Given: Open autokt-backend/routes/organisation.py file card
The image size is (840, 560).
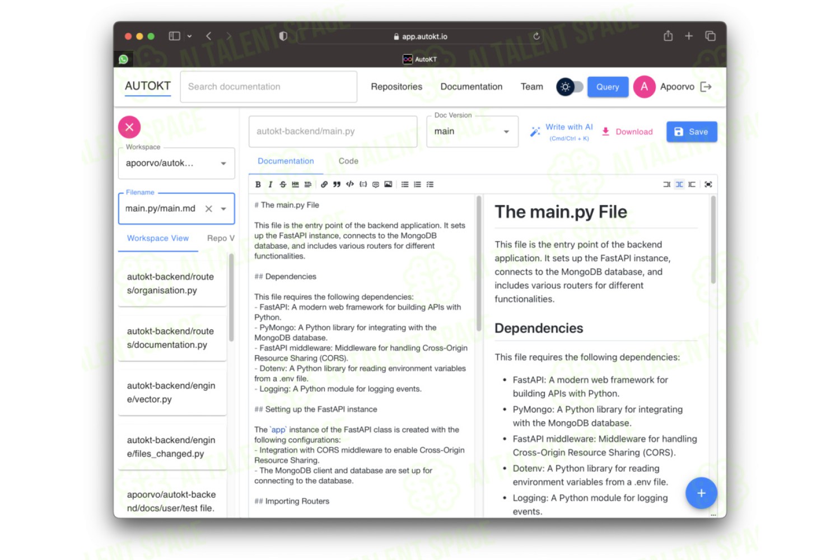Looking at the screenshot, I should click(x=172, y=283).
